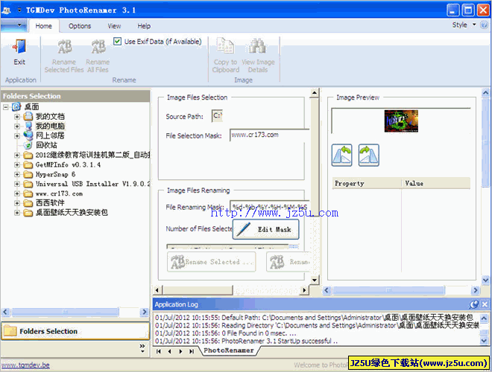Go to first sheet tab arrow

pos(159,351)
